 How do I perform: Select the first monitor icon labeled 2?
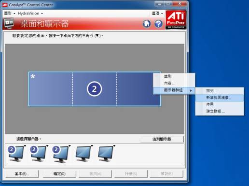[x=16, y=154]
